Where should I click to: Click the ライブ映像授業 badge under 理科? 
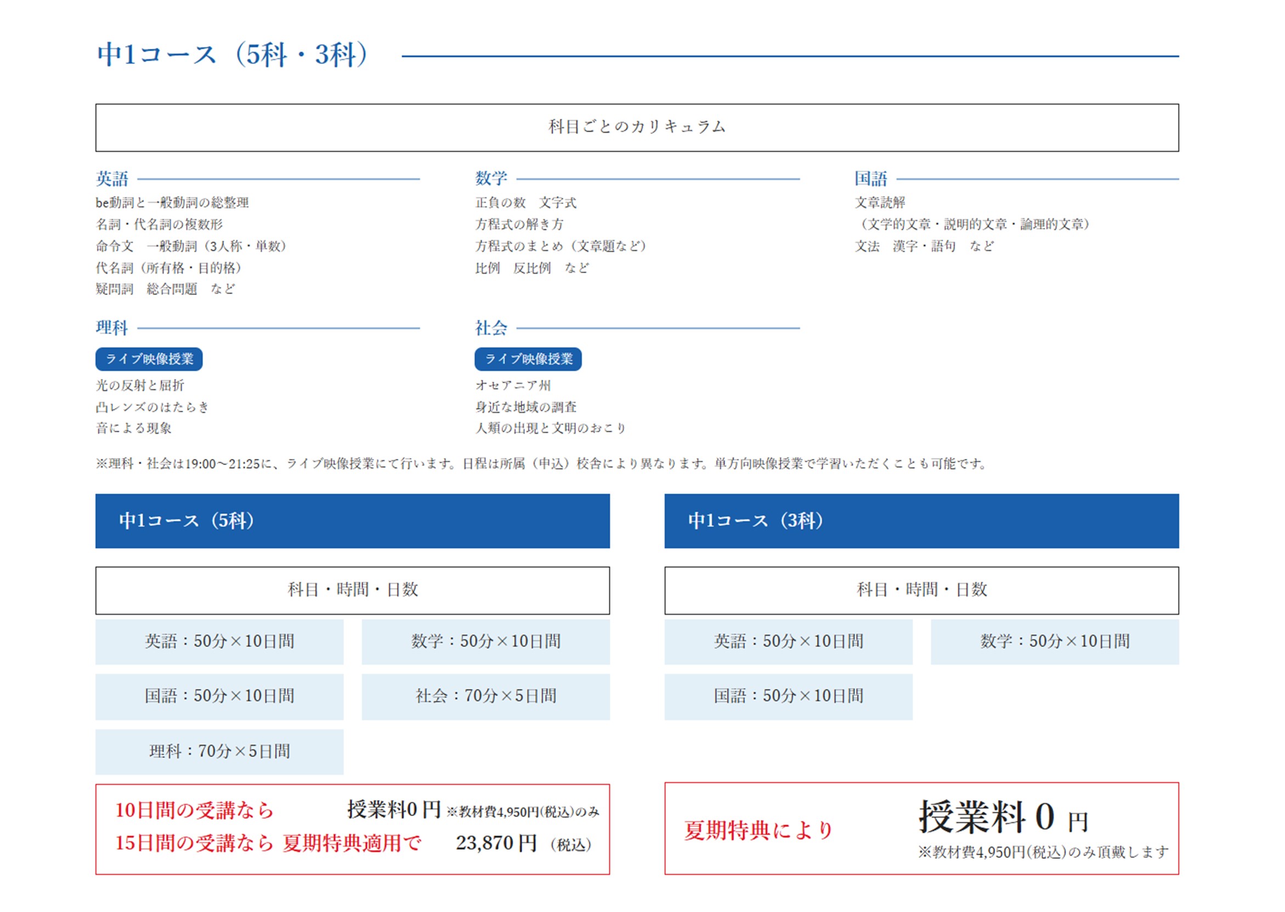coord(149,359)
